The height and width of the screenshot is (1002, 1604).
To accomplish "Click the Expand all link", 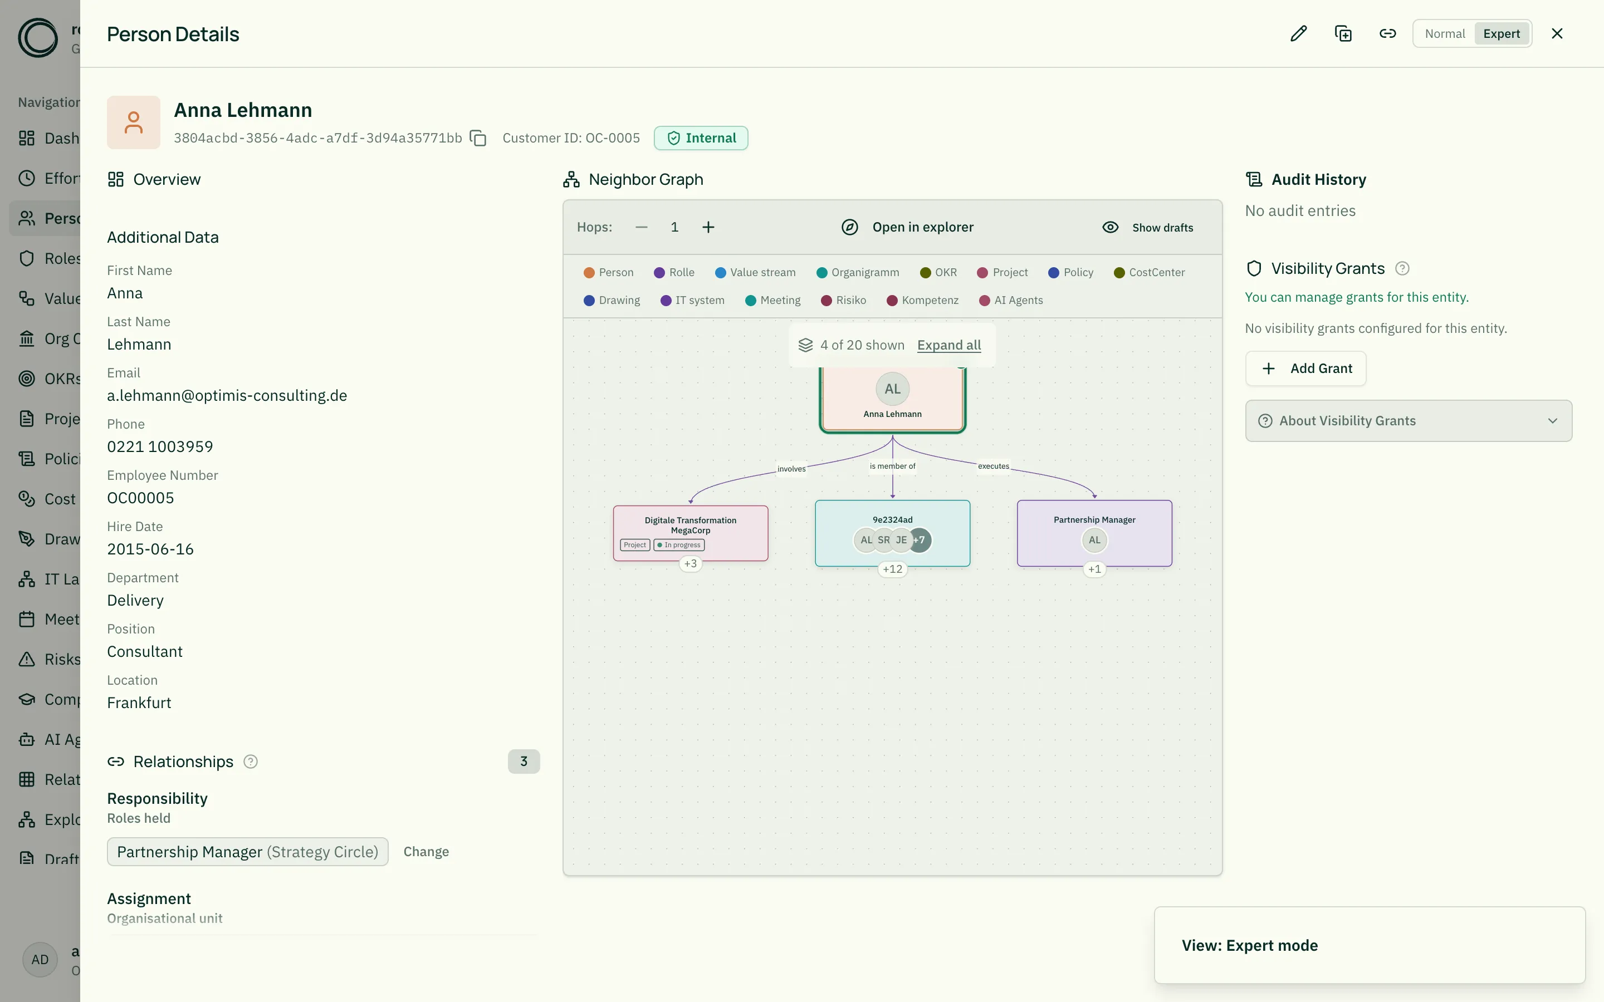I will click(948, 345).
